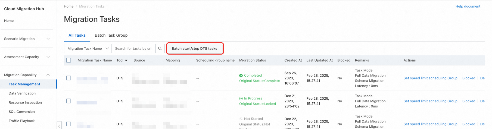The image size is (492, 129).
Task: Open Data Verification in the sidebar
Action: pyautogui.click(x=22, y=93)
